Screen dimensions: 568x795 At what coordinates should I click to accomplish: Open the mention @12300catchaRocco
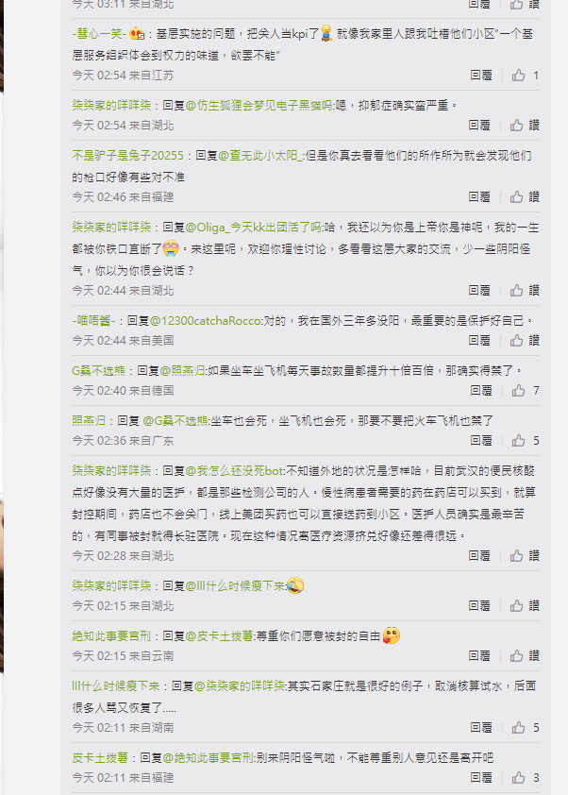[x=206, y=321]
